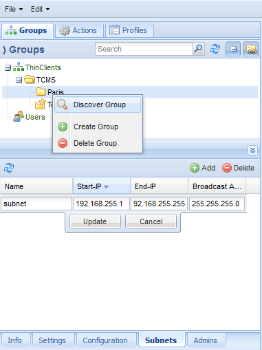Refresh the Groups tree
Viewport: 262px width, 350px height.
coord(215,49)
